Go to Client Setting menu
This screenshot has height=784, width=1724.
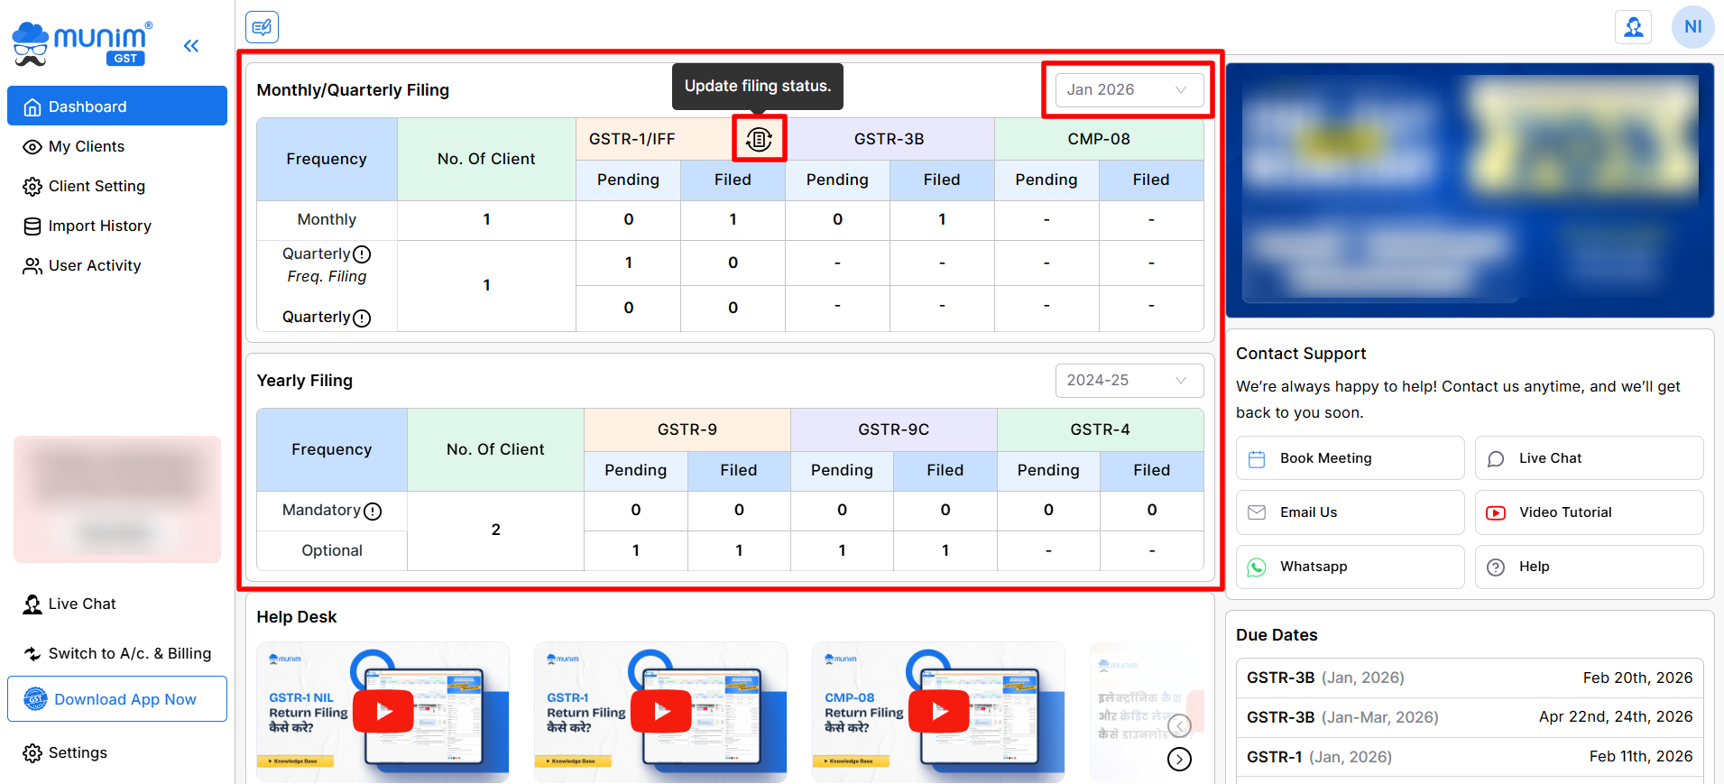pos(97,186)
